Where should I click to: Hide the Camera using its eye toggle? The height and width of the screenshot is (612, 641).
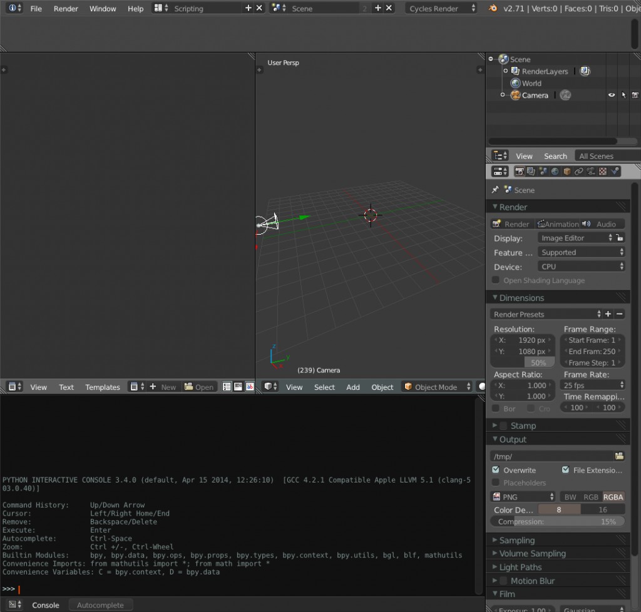pos(612,94)
